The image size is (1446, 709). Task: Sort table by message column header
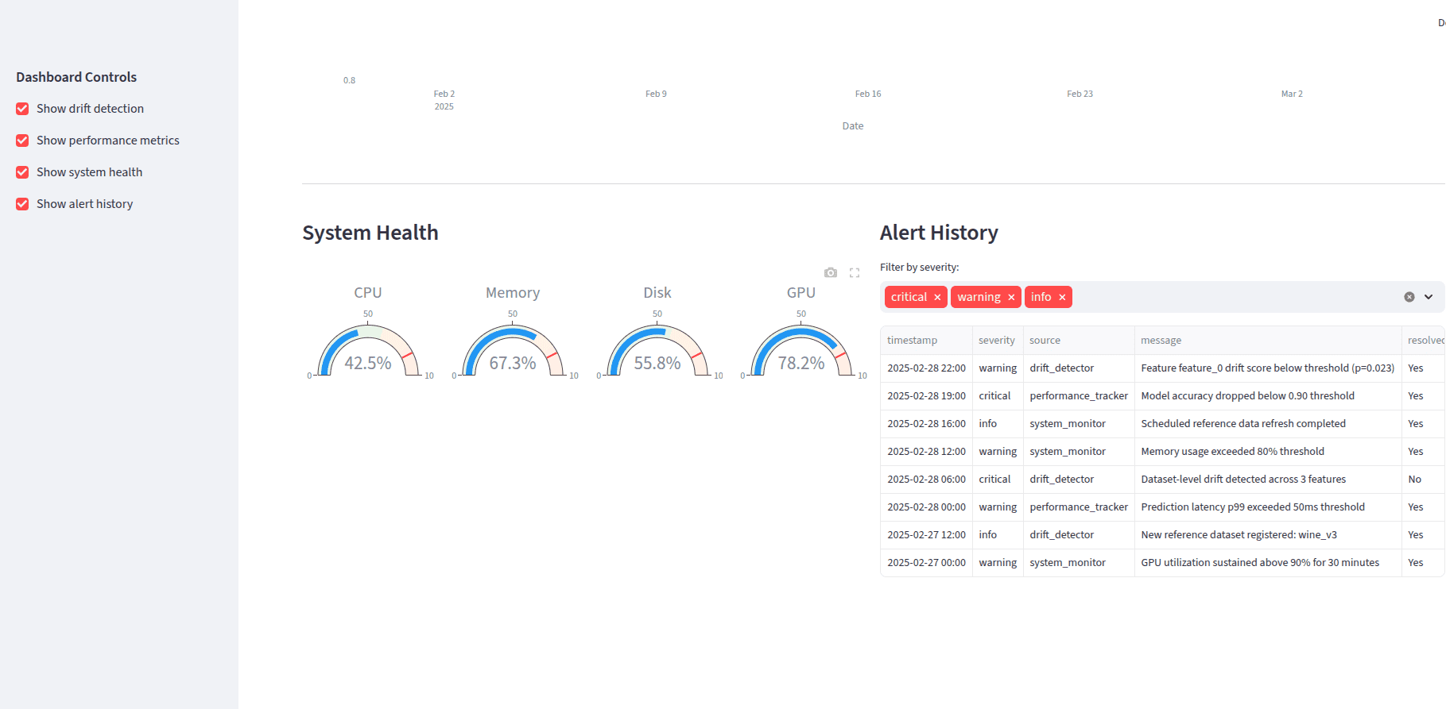point(1268,340)
